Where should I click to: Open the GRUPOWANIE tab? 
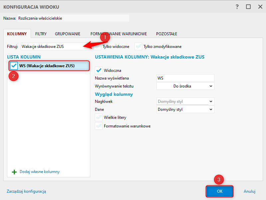pos(68,34)
